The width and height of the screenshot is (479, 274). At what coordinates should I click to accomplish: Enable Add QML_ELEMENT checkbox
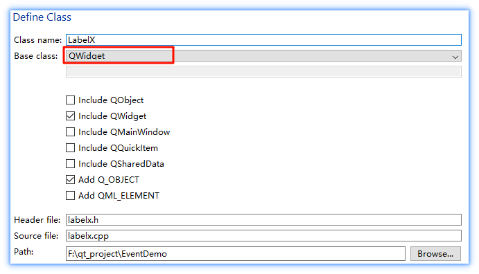tap(70, 195)
